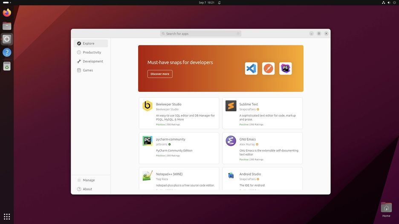Click the star badge next to Alex Murray

(257, 145)
